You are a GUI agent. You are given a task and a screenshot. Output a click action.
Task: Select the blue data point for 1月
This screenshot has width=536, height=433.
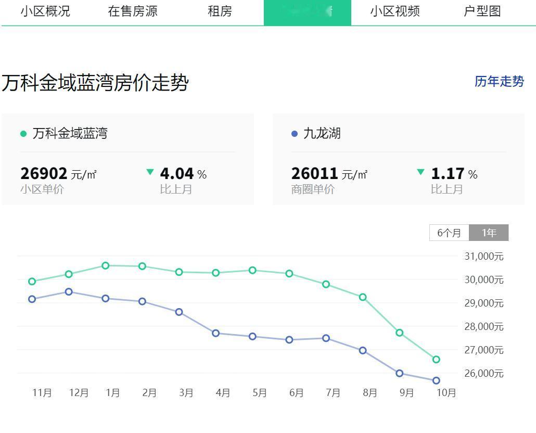coord(106,299)
